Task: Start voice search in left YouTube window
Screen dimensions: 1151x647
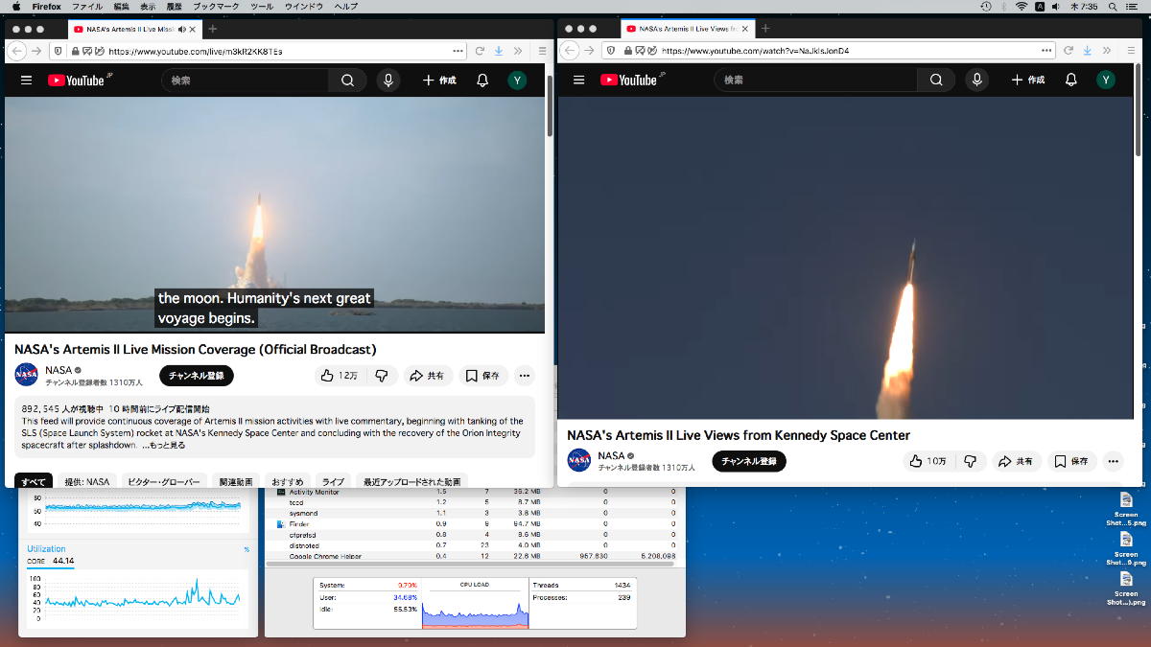Action: (x=388, y=81)
